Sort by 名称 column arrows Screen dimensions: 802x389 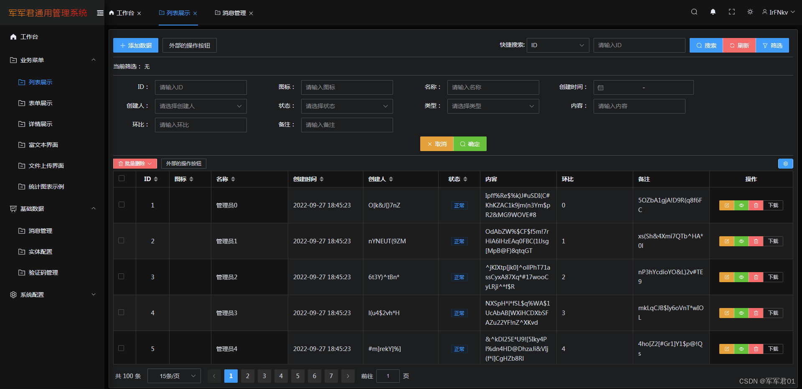233,179
